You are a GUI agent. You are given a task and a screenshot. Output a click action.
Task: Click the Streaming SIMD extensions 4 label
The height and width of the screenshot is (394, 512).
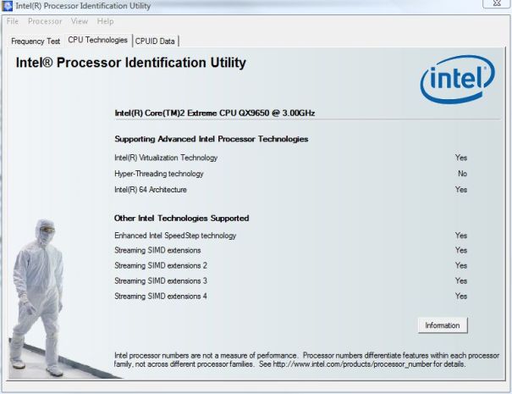(161, 297)
